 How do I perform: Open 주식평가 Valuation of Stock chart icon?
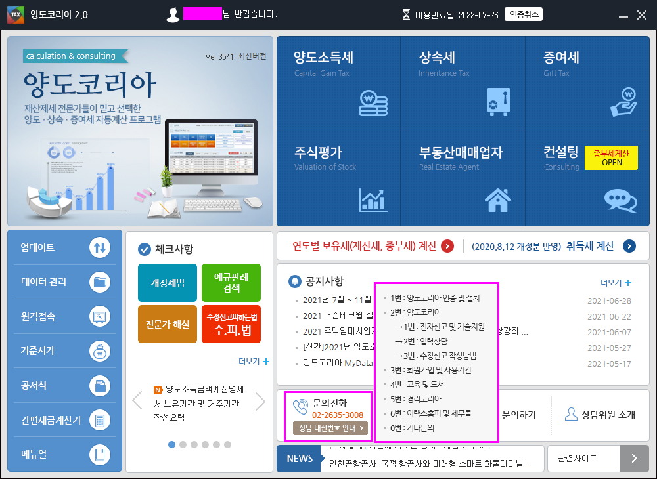pyautogui.click(x=373, y=200)
